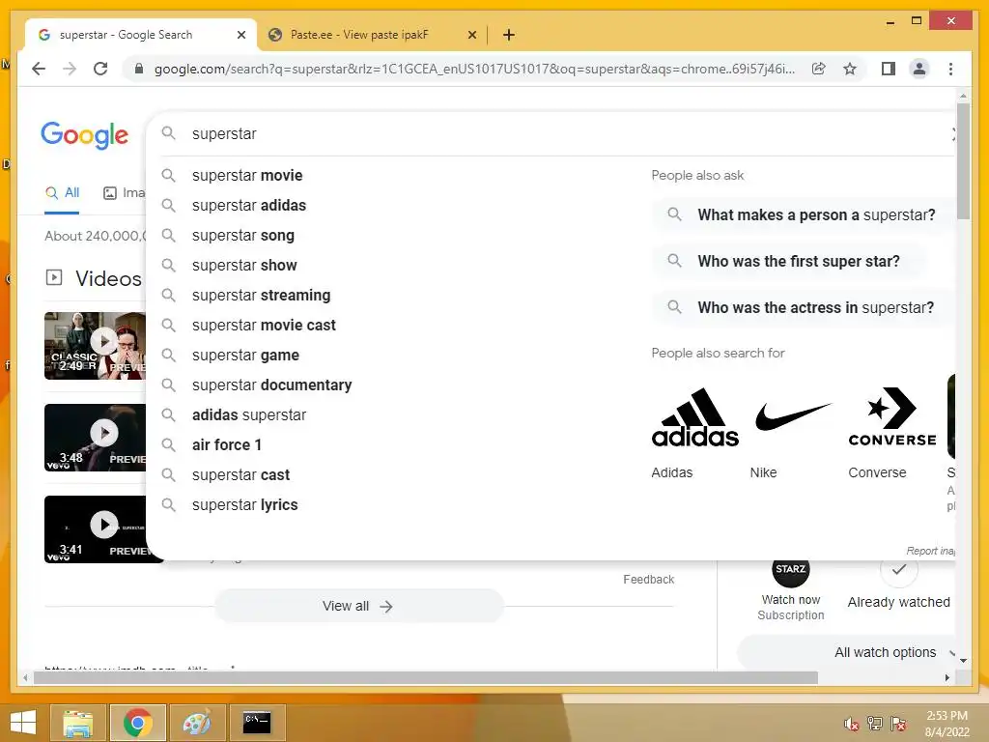Open Chrome three-dot menu

tap(950, 69)
